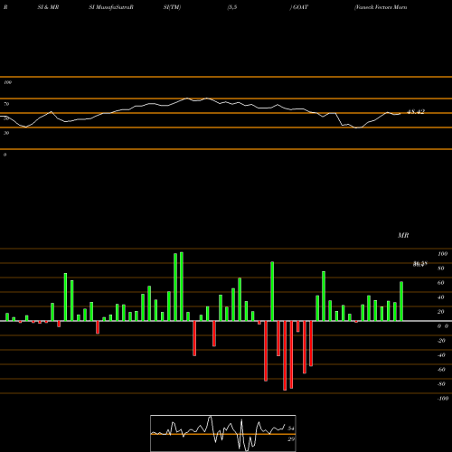
Task: Click the 100 label on the left RSI scale
Action: point(7,82)
